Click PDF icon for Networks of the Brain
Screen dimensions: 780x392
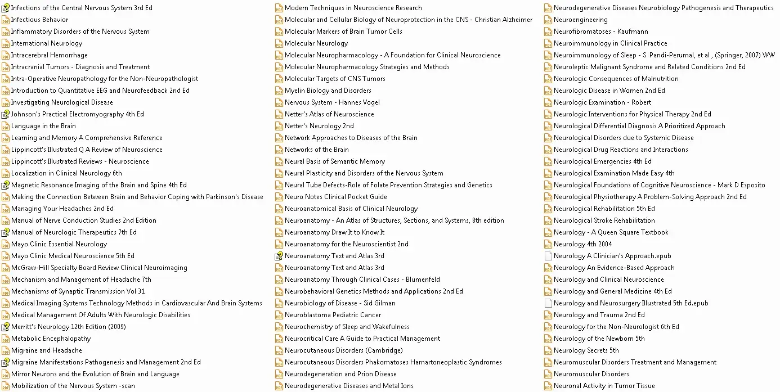[279, 150]
